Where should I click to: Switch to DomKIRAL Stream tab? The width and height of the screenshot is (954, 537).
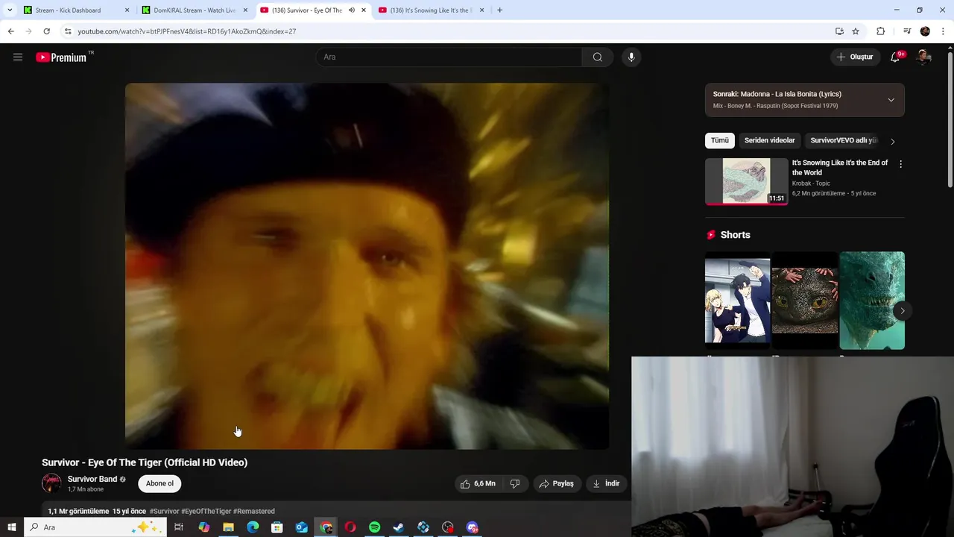click(195, 10)
